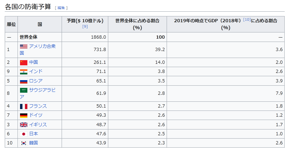Click the China flag icon
The image size is (288, 151).
tap(24, 62)
